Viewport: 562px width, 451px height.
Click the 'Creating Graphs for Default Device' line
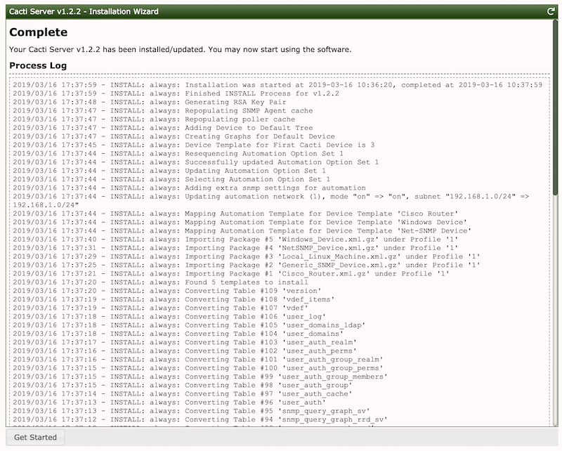pyautogui.click(x=174, y=136)
